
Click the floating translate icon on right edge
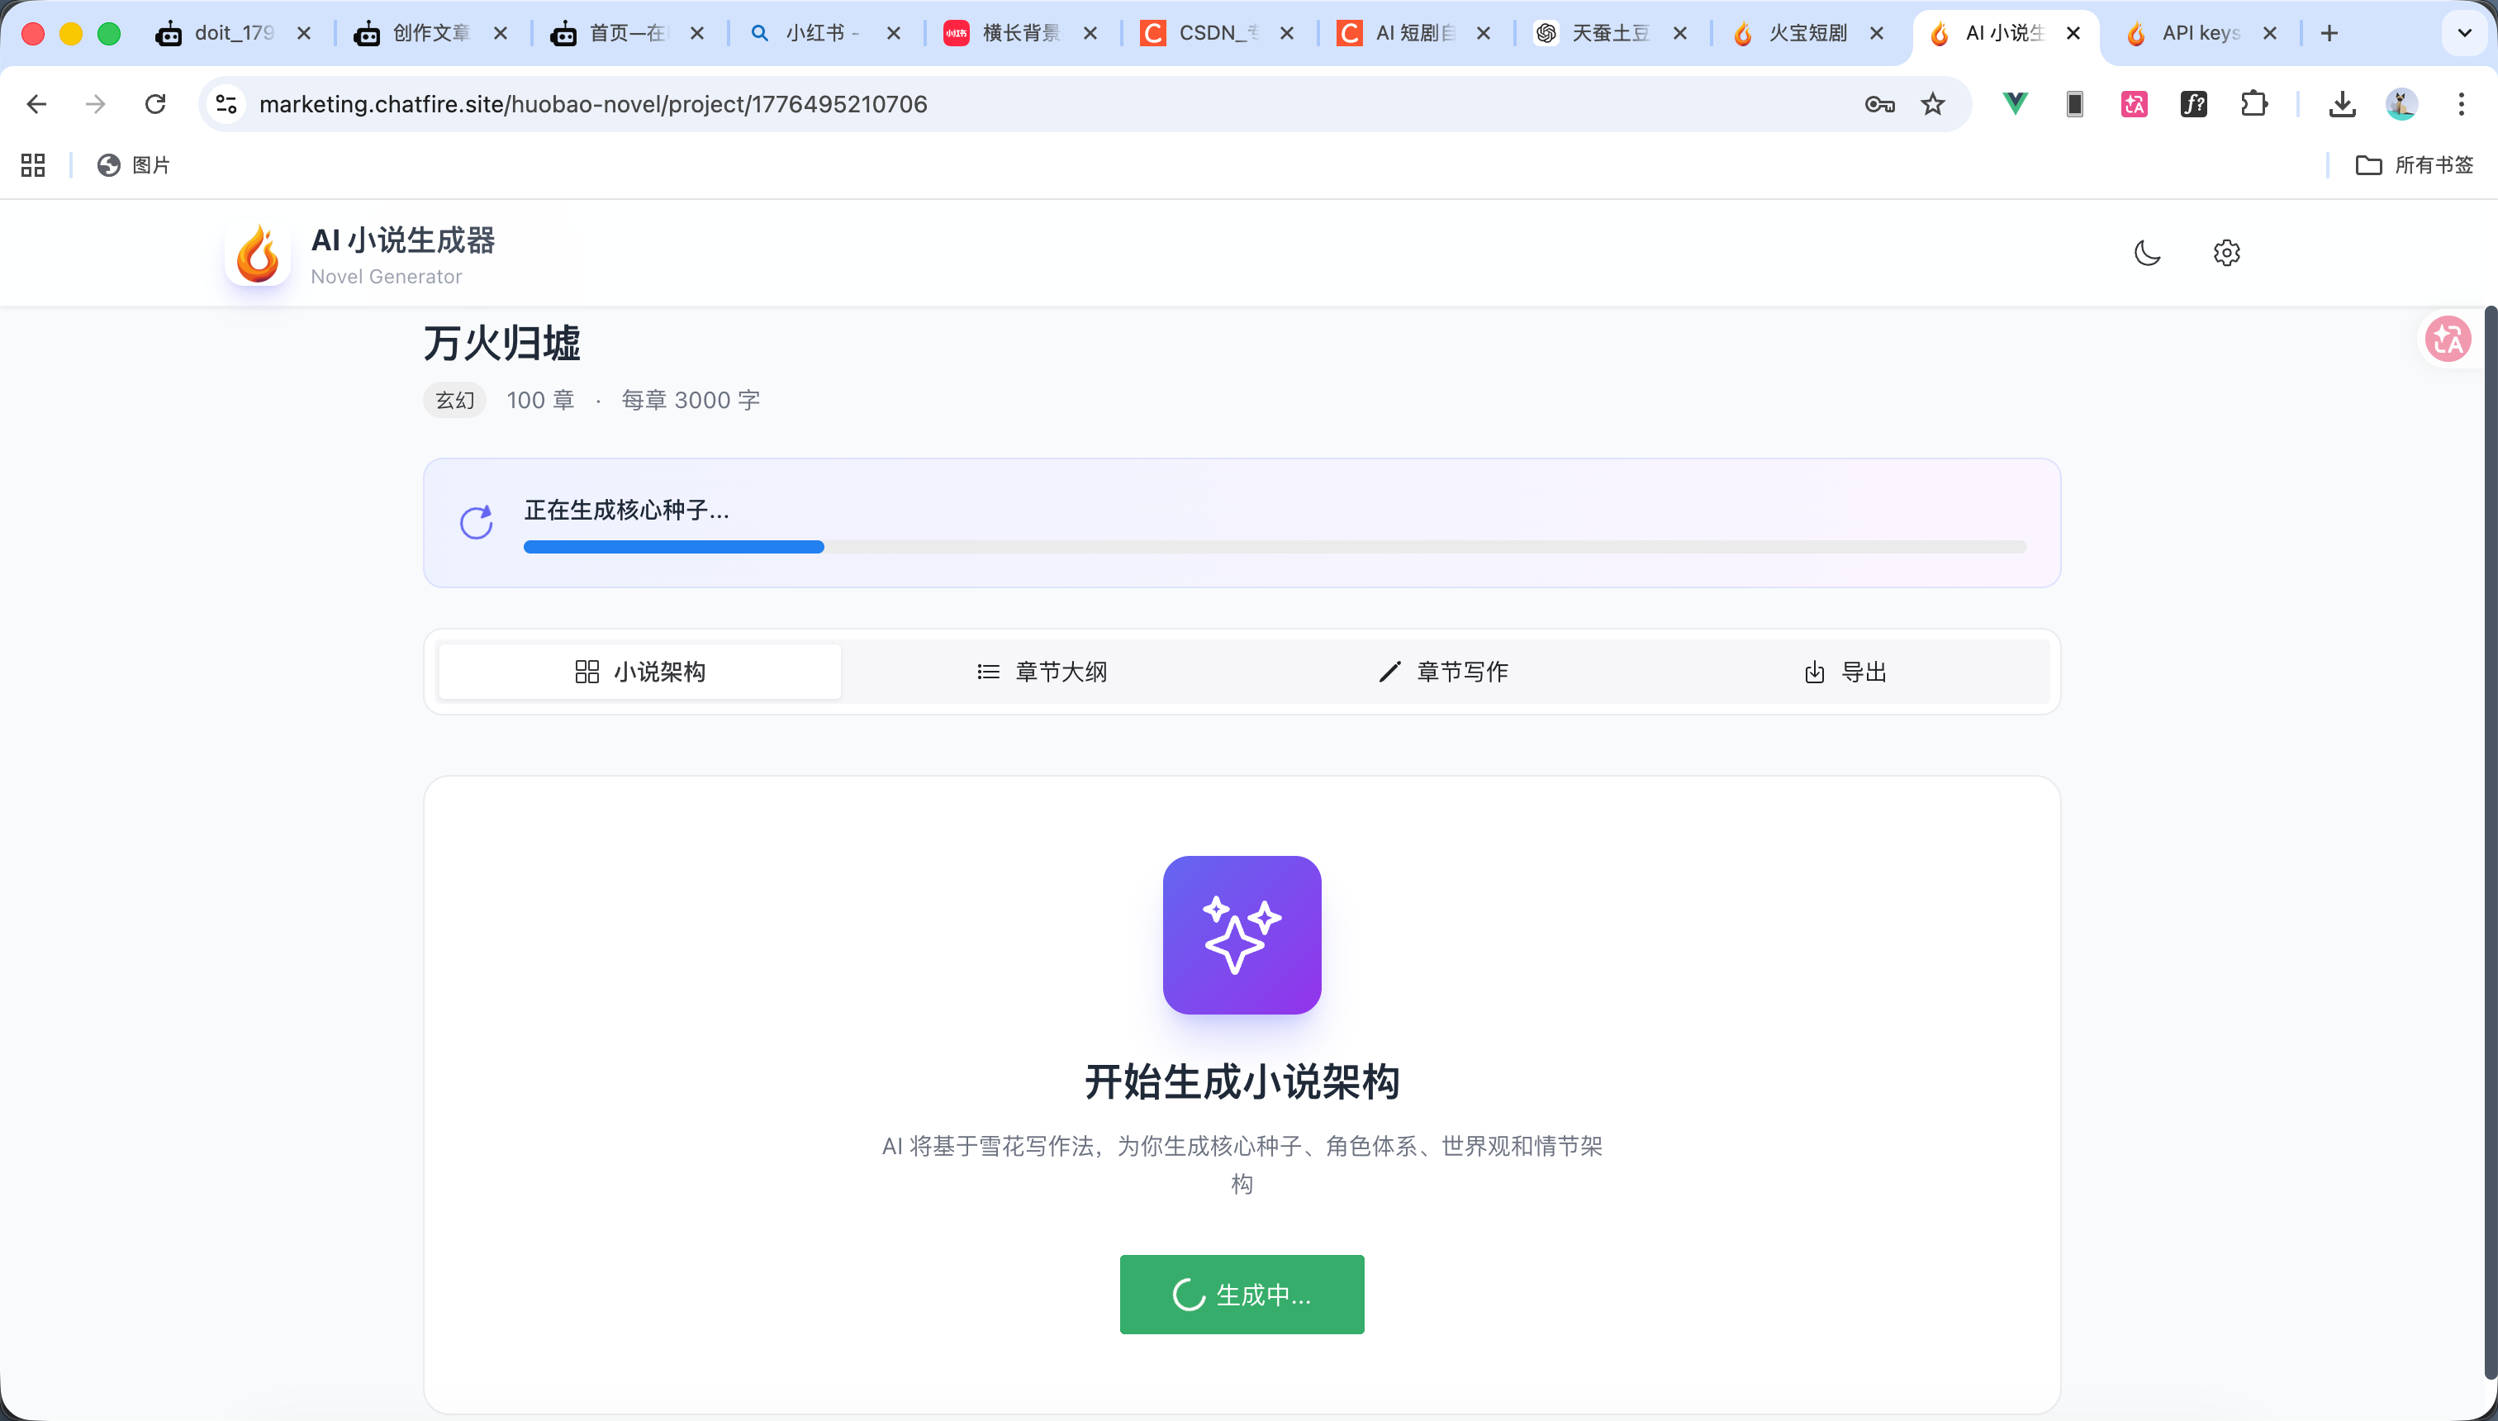coord(2449,339)
